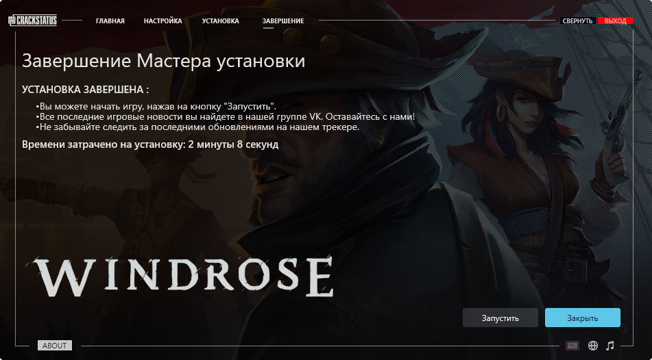
Task: Click the 'Завершение Мастера установки' heading
Action: tap(163, 61)
